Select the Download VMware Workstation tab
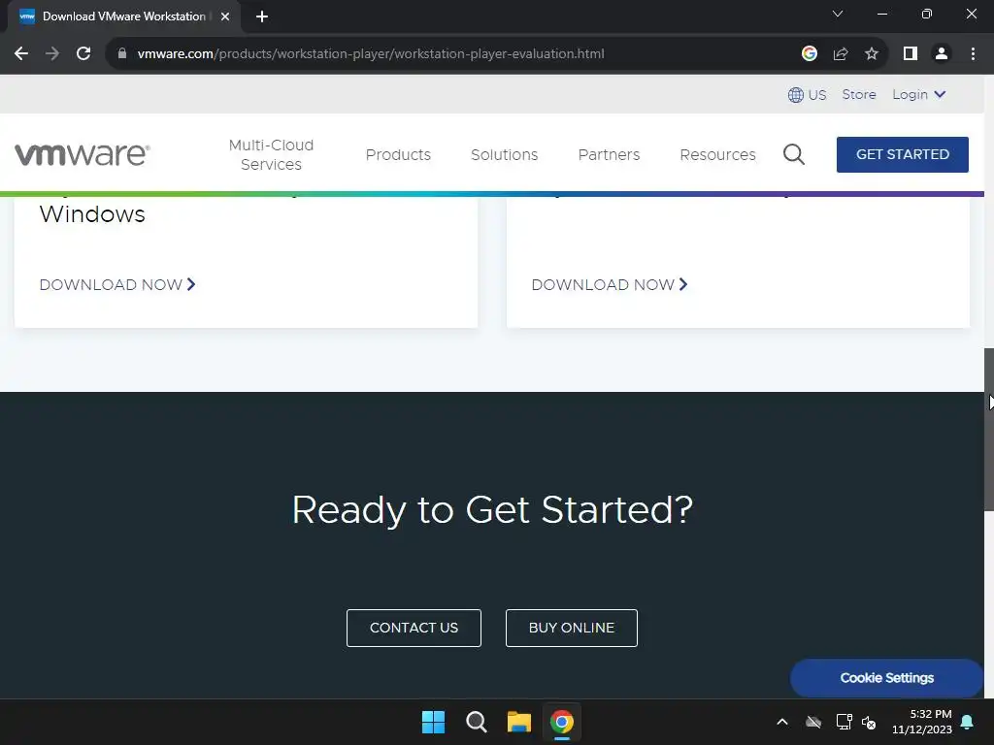This screenshot has height=745, width=994. coord(123,16)
